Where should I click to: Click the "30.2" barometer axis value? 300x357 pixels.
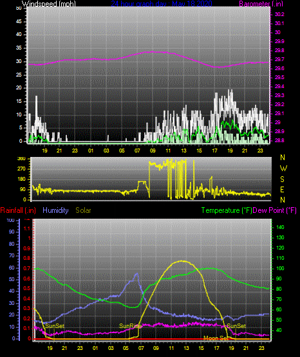279,14
